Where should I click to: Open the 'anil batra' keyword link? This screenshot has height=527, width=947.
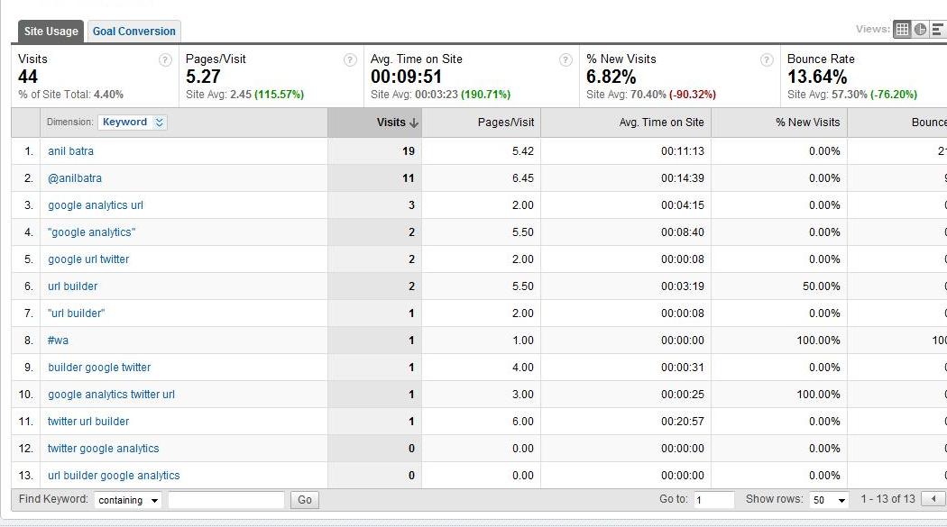point(70,151)
